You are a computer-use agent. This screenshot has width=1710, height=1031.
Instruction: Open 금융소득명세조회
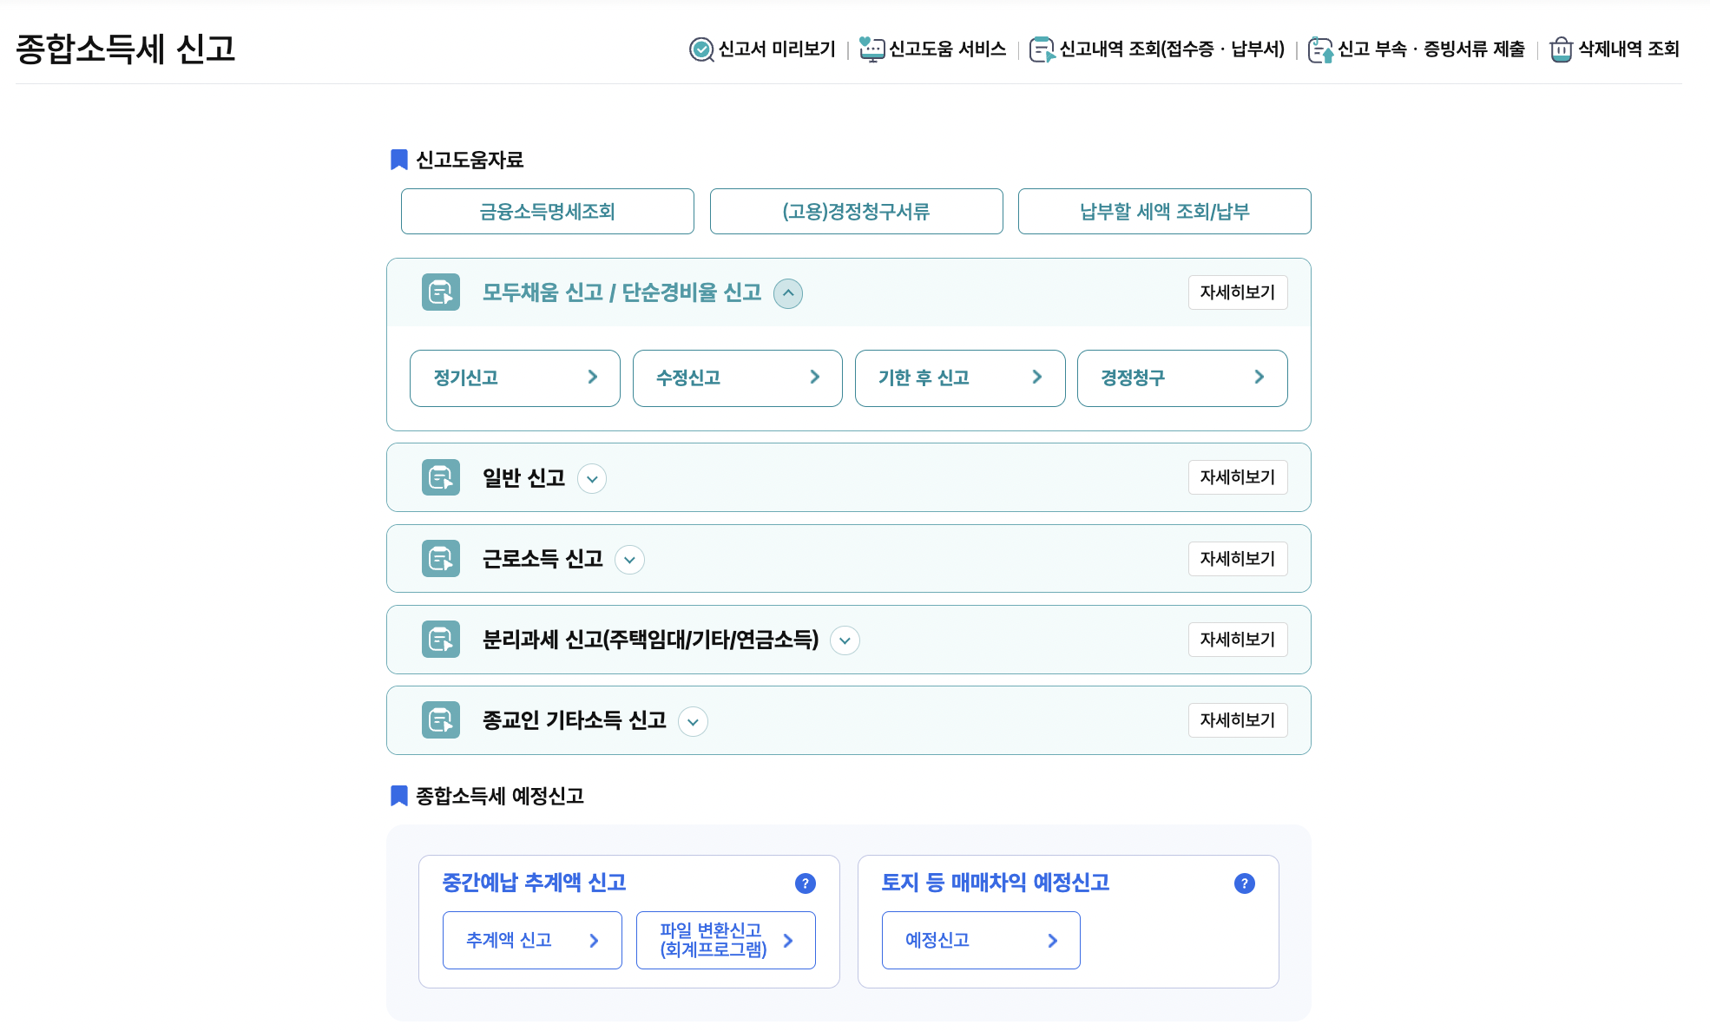pyautogui.click(x=547, y=212)
